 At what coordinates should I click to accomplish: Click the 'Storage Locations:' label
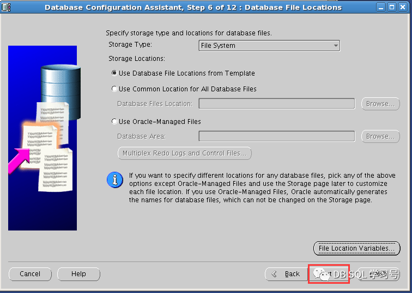137,59
